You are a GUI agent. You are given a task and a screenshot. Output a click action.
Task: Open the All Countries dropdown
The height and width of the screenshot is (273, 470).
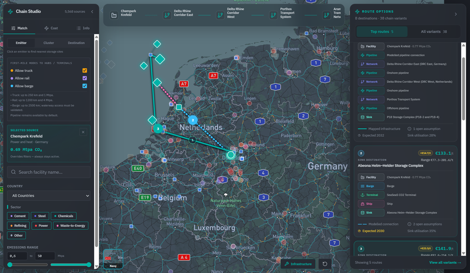[x=49, y=196]
